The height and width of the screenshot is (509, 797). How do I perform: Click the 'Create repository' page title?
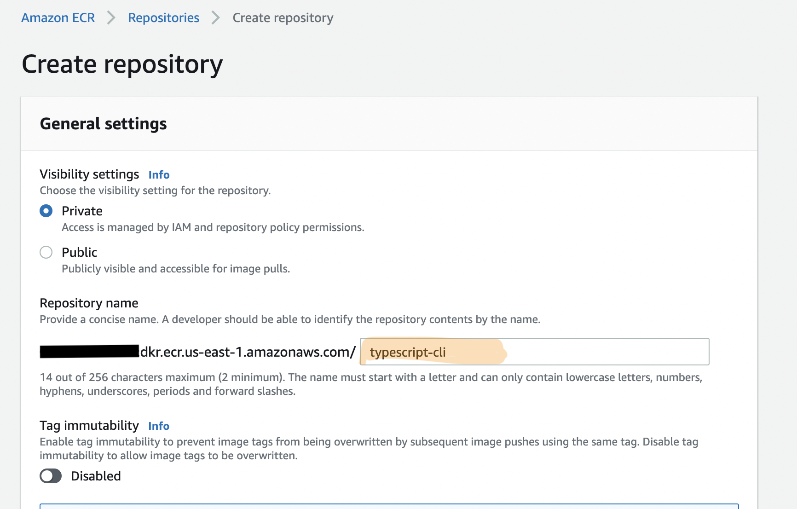[x=122, y=64]
